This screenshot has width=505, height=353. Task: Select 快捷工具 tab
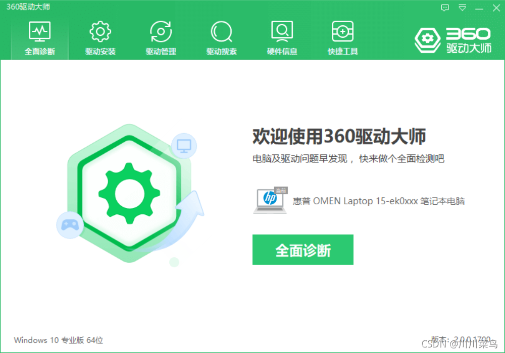click(343, 38)
